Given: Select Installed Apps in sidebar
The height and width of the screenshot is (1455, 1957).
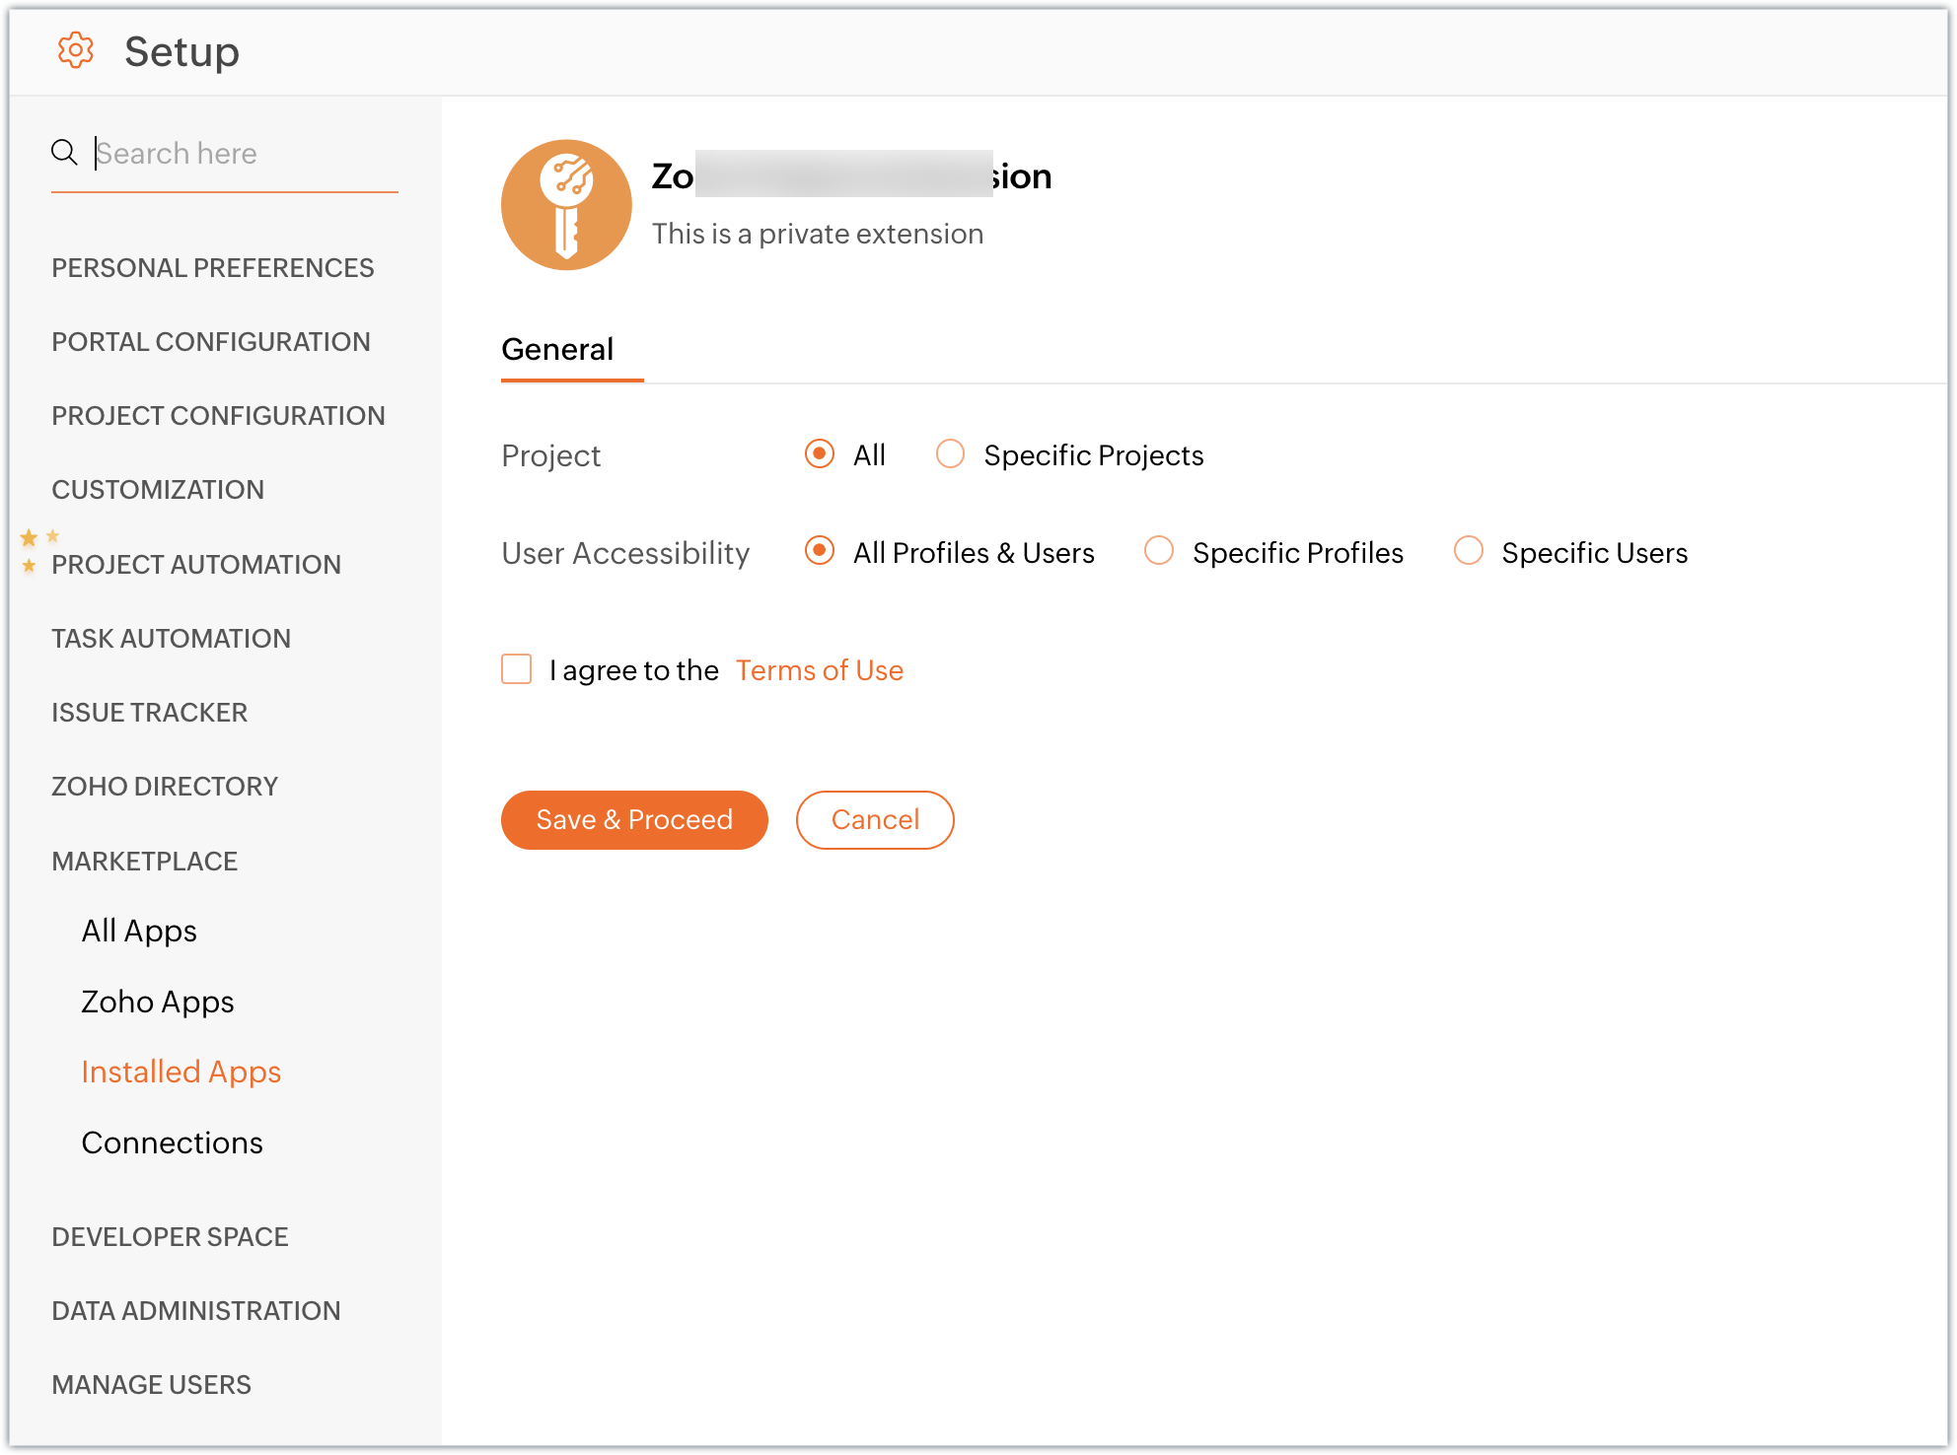Looking at the screenshot, I should tap(181, 1073).
